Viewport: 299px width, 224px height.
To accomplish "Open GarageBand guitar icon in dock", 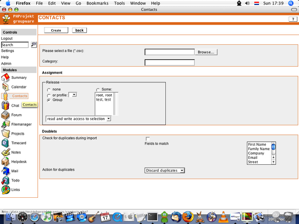I will point(94,217).
